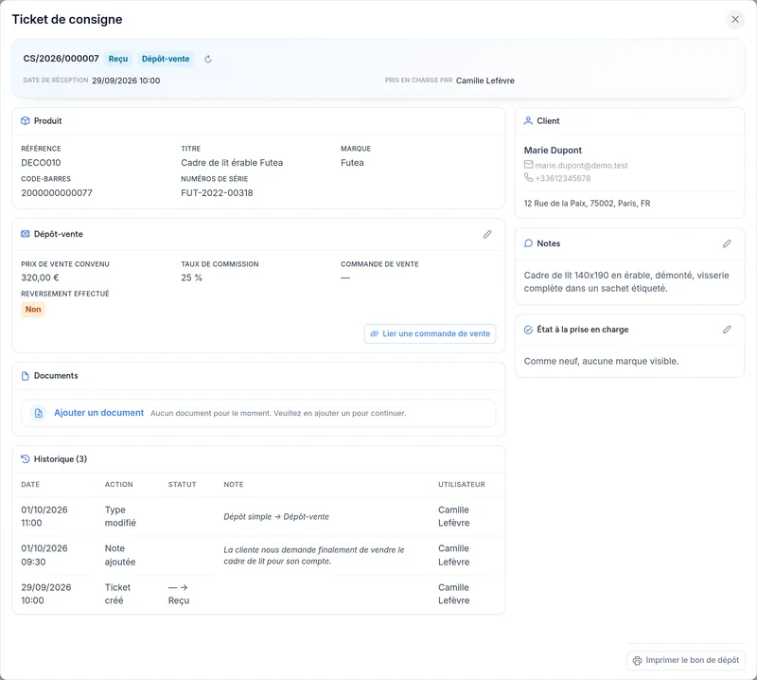The image size is (757, 680).
Task: Click Camille Lefèvre next to Pris en charge par
Action: coord(485,81)
